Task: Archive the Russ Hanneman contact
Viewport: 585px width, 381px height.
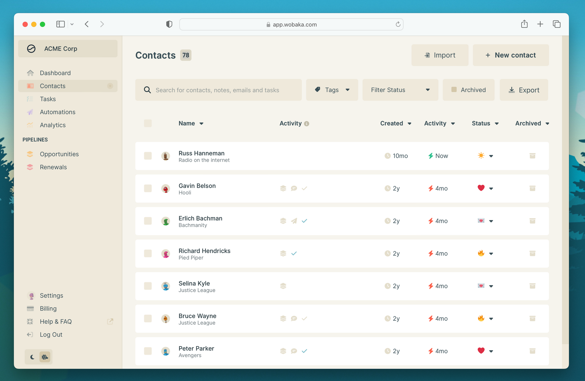Action: point(532,156)
